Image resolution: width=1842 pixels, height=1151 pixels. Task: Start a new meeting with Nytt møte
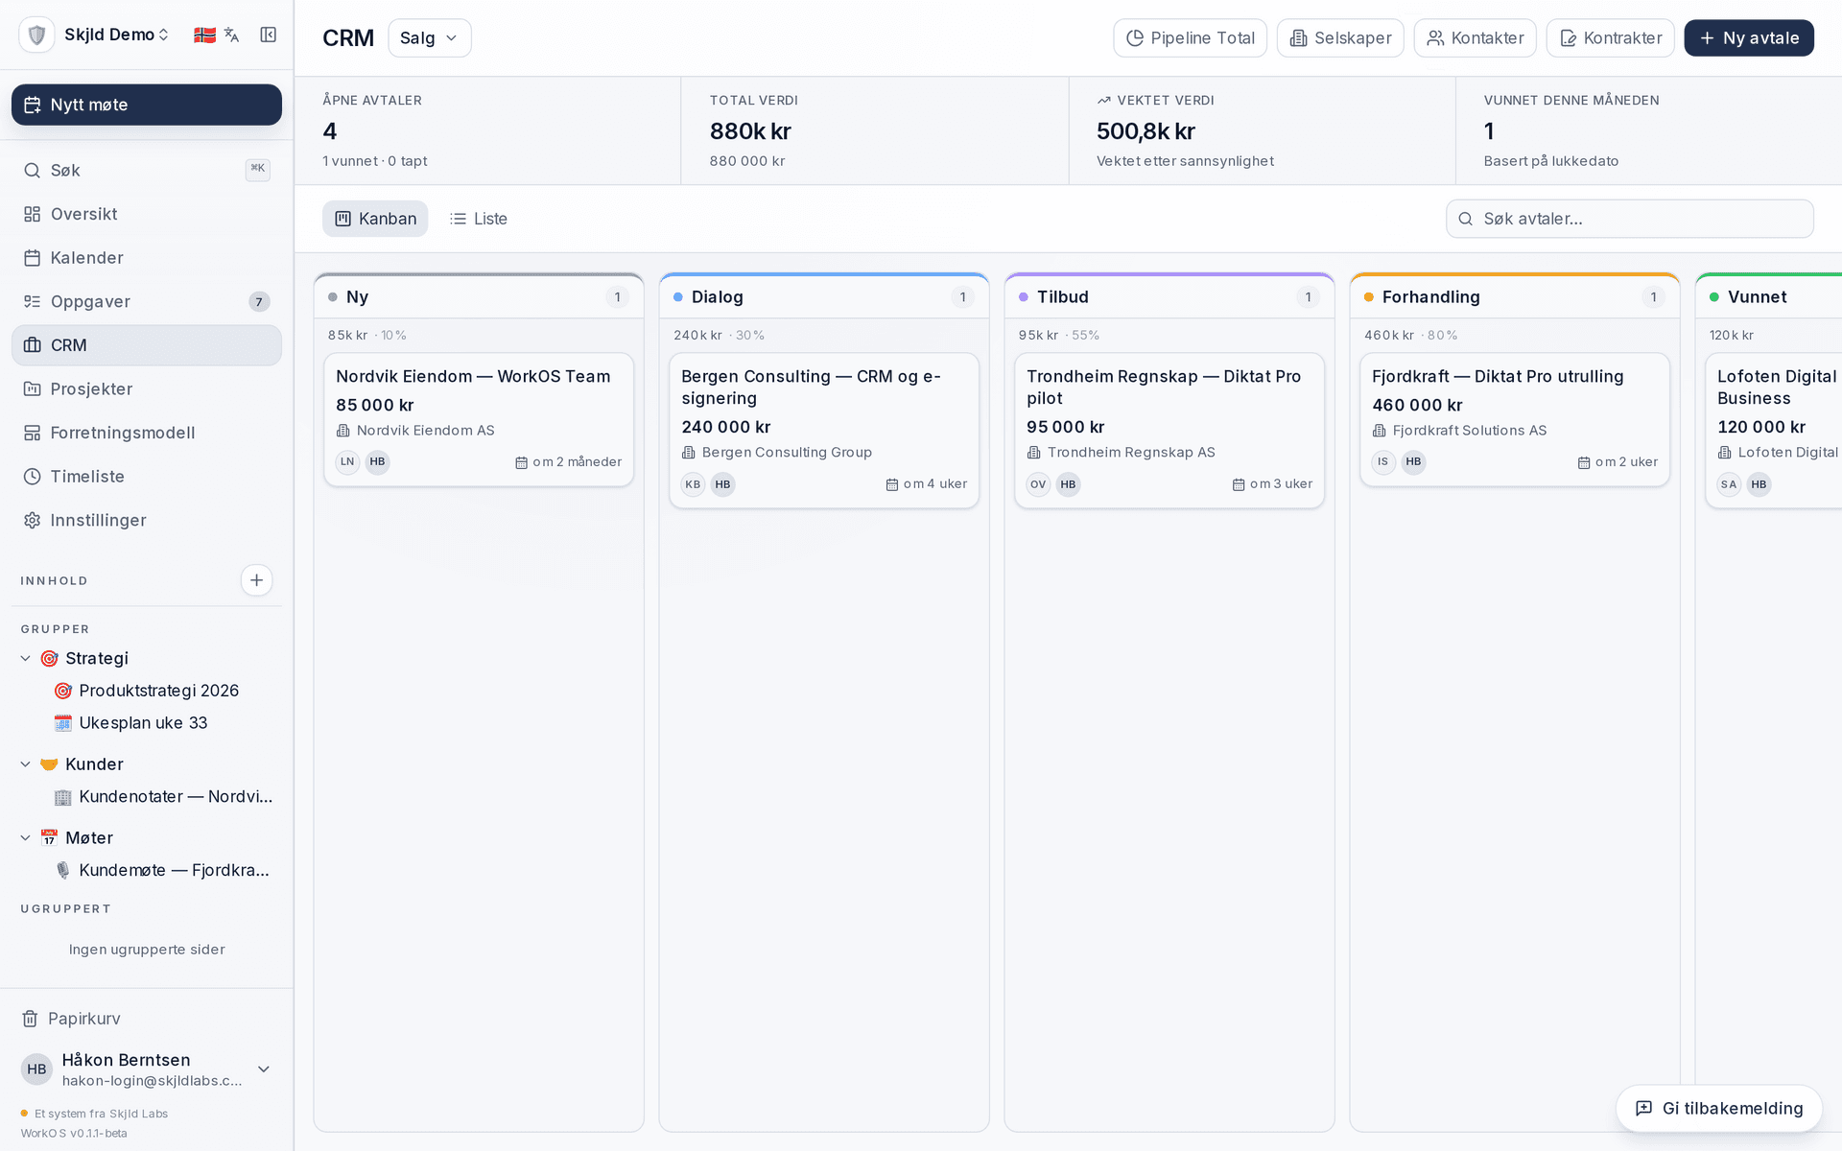pyautogui.click(x=147, y=105)
